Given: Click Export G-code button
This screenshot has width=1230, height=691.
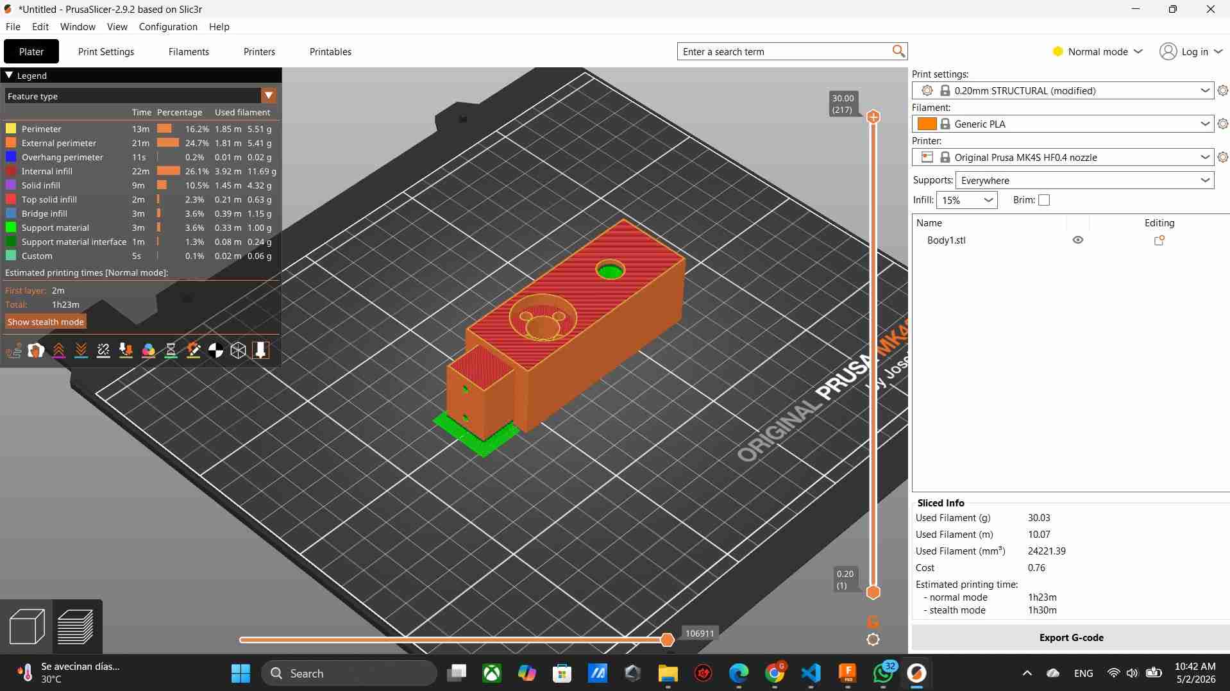Looking at the screenshot, I should (x=1071, y=637).
